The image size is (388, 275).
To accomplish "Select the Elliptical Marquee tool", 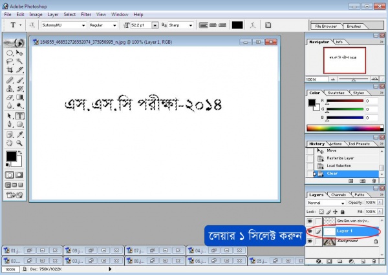I will tap(10, 53).
